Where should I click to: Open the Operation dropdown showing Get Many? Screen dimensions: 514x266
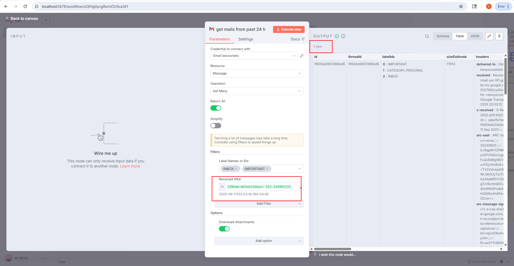257,91
